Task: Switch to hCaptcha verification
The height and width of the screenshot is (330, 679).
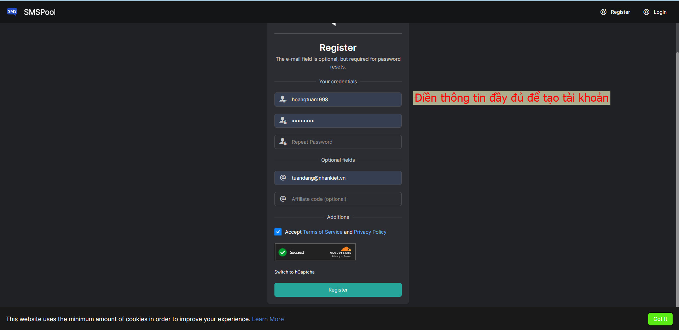Action: point(294,272)
